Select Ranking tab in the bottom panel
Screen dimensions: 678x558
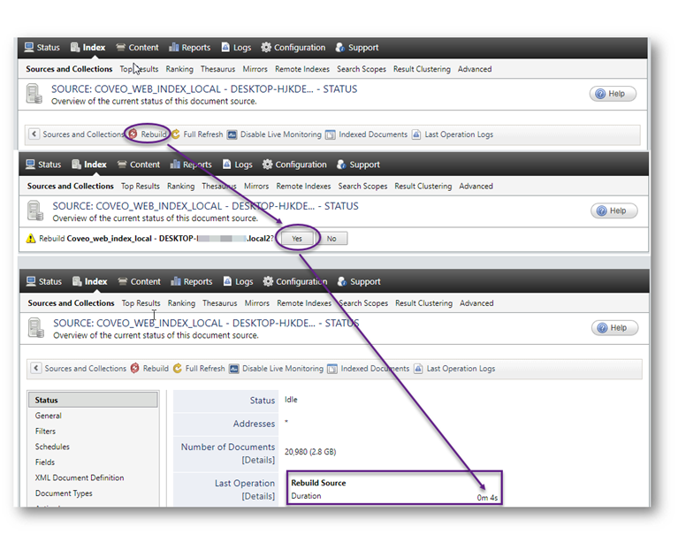(181, 303)
